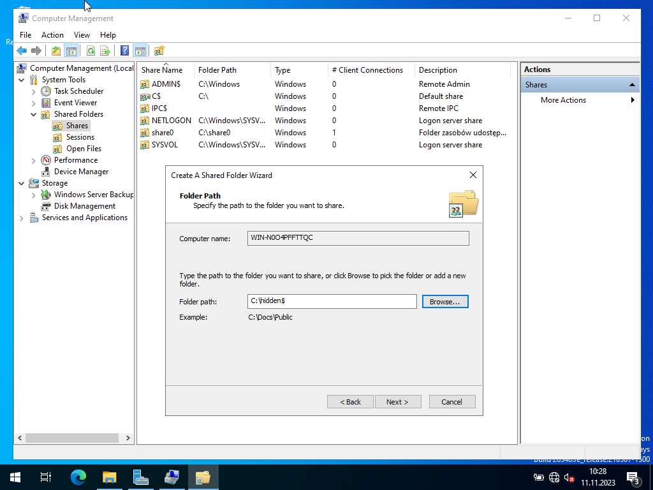Collapse the Shared Folders tree node

coord(34,114)
